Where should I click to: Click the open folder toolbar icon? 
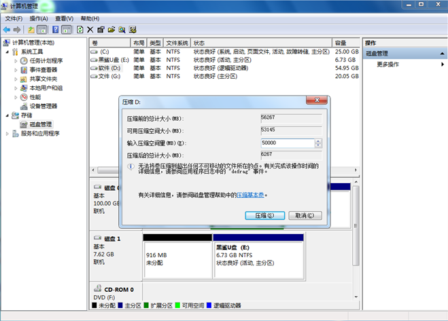pyautogui.click(x=111, y=30)
